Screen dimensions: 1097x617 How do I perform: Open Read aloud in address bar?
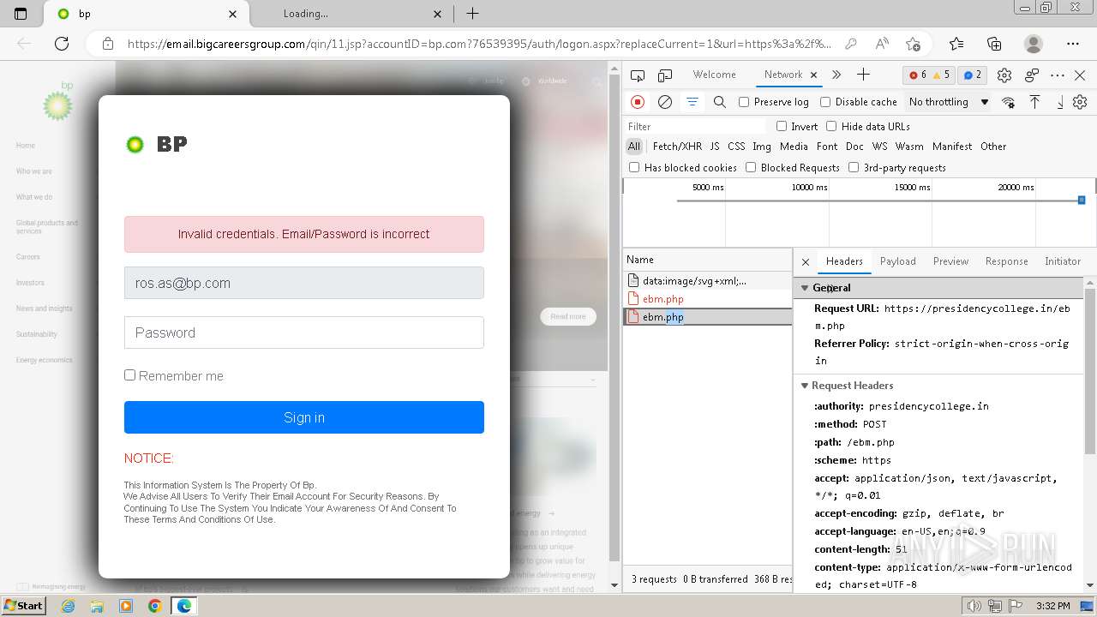882,44
